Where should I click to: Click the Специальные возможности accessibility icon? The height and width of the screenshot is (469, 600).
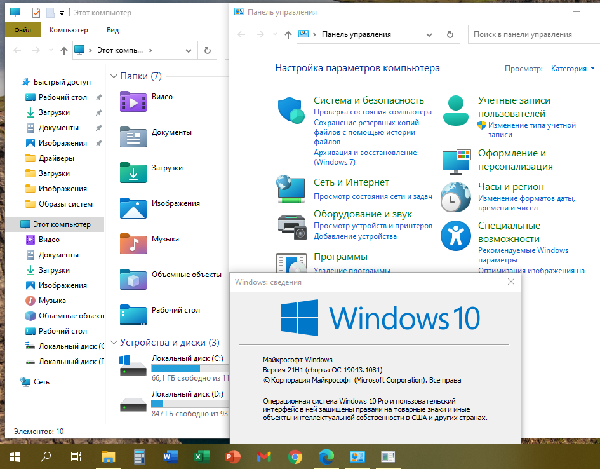[x=455, y=236]
